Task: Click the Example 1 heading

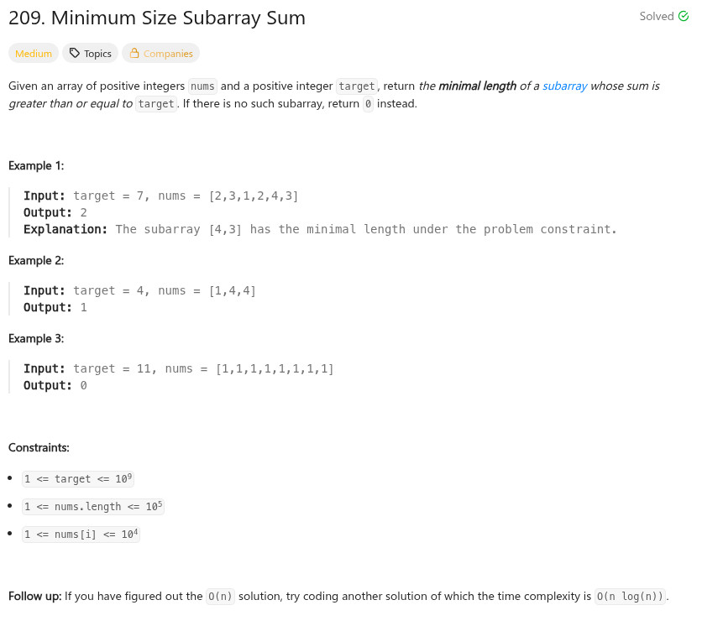Action: click(36, 165)
